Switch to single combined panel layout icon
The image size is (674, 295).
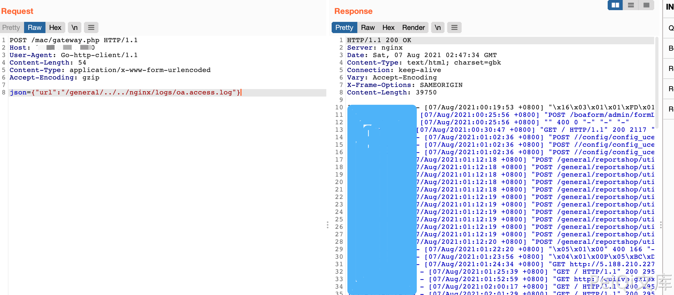coord(646,5)
